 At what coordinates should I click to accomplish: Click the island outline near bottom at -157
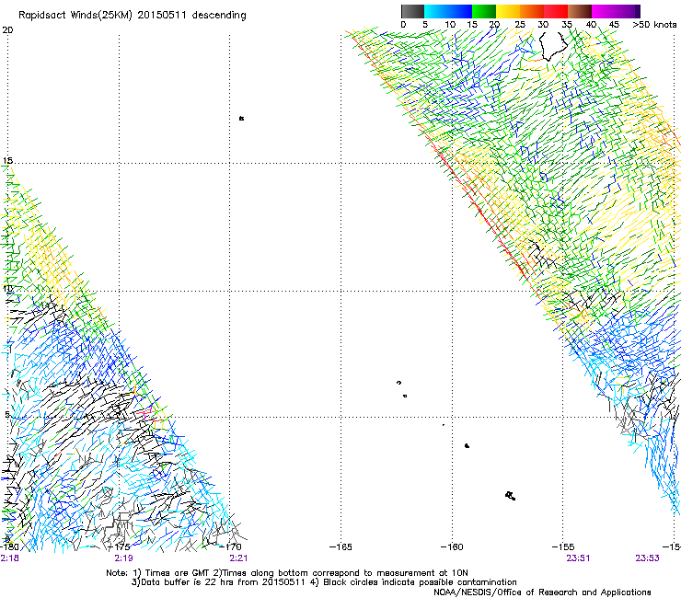pyautogui.click(x=511, y=496)
